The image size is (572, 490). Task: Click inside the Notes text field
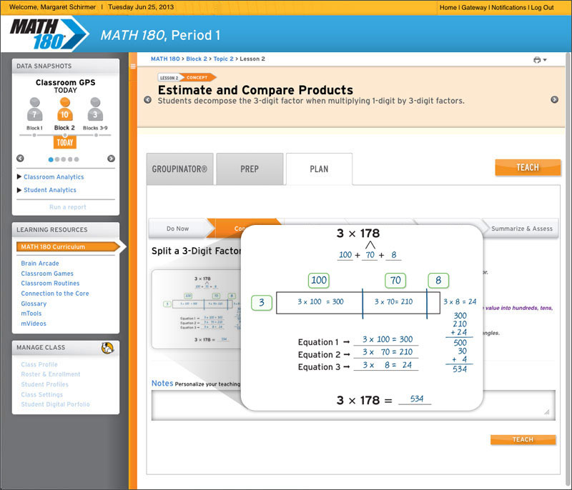[x=353, y=406]
